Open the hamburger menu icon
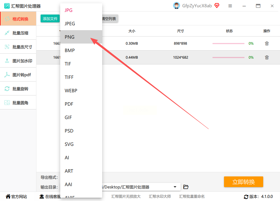This screenshot has width=280, height=201. [x=230, y=6]
